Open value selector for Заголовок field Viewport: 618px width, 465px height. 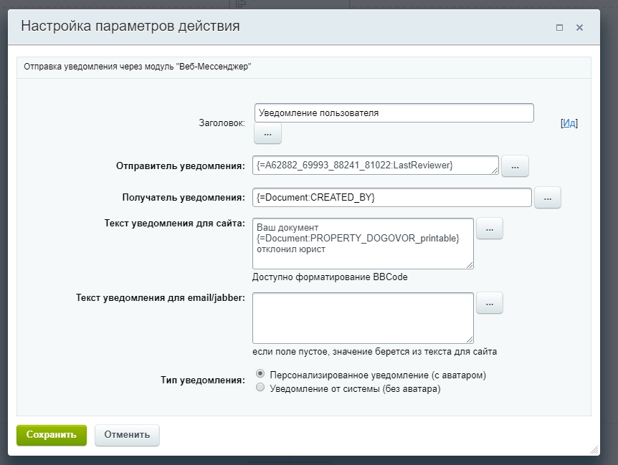click(x=267, y=133)
